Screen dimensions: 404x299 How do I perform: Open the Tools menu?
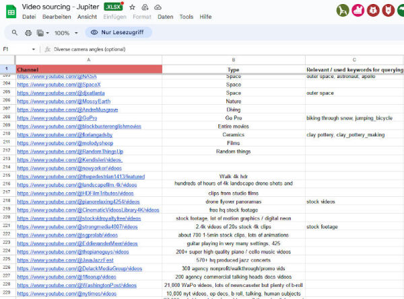pyautogui.click(x=187, y=17)
